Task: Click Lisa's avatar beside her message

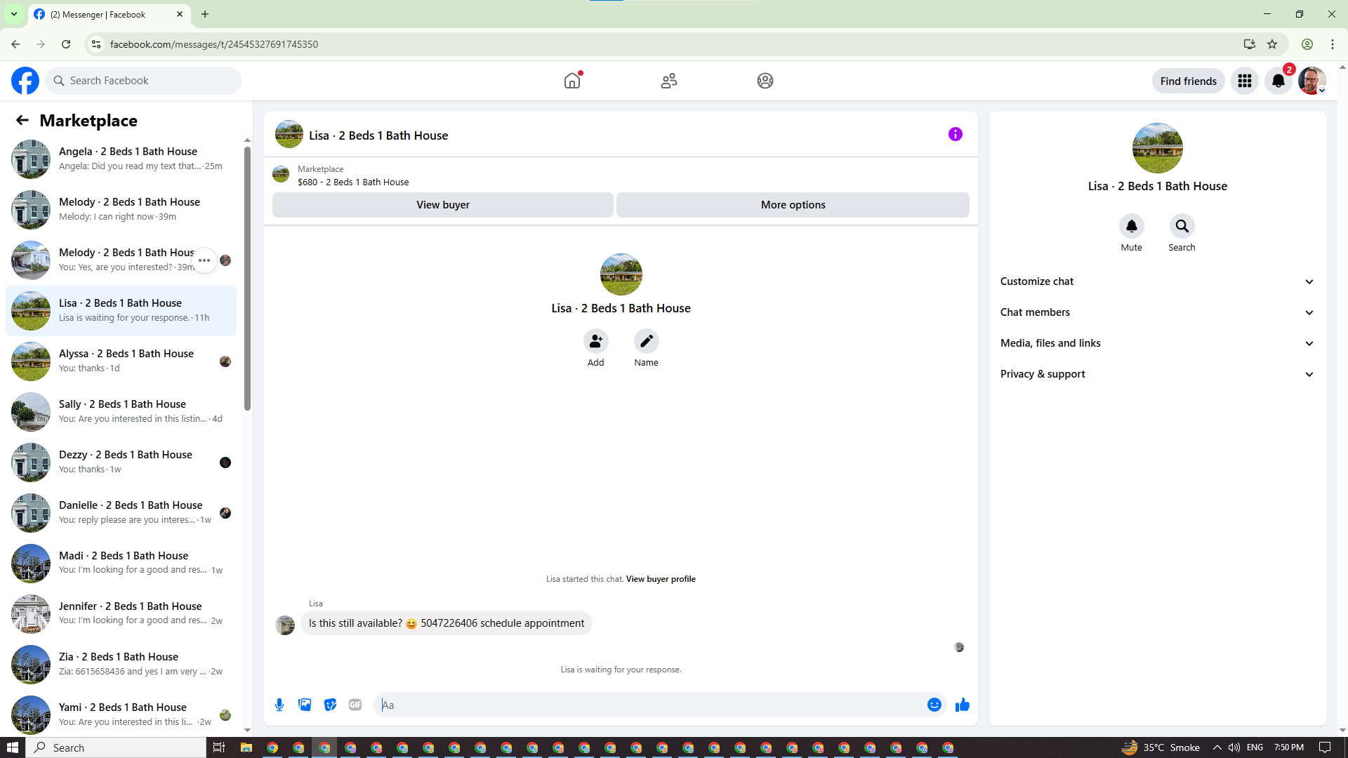Action: [285, 625]
